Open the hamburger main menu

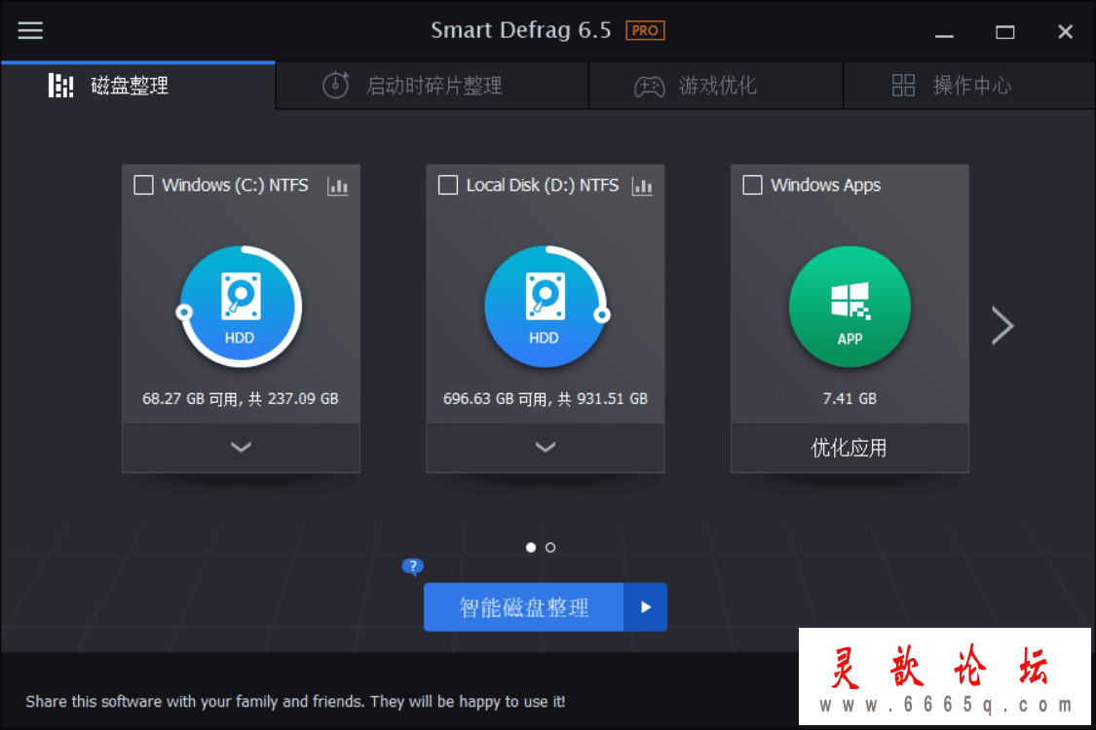coord(30,30)
